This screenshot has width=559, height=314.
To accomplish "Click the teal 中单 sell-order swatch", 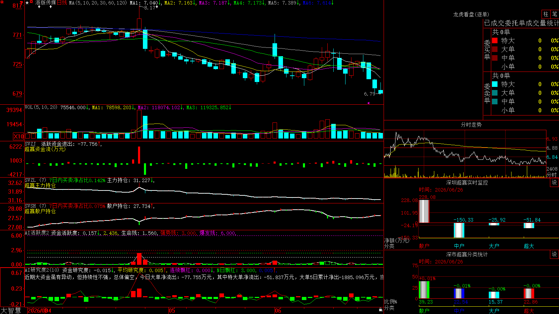I will [x=495, y=102].
